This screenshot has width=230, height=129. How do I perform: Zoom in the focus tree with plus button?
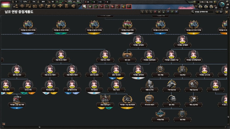221,12
